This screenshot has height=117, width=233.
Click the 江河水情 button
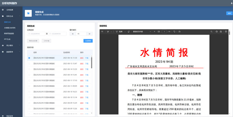pyautogui.click(x=46, y=41)
